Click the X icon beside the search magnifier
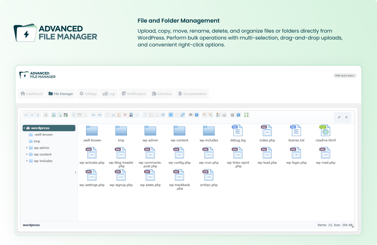 tap(346, 117)
